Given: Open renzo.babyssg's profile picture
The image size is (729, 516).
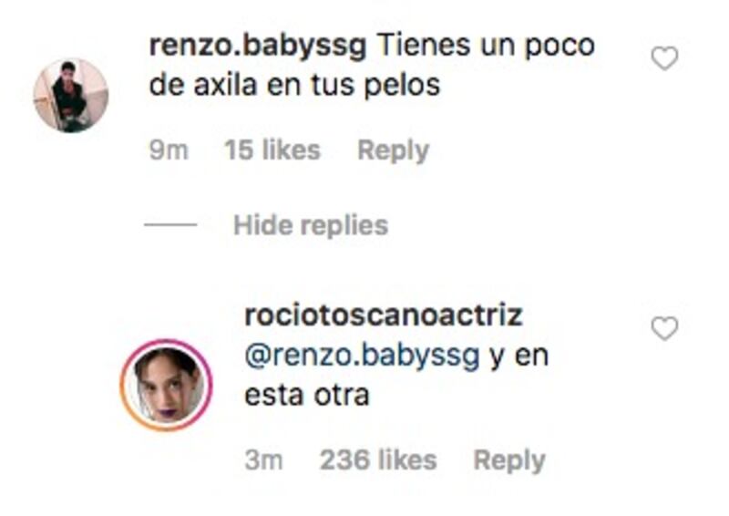Looking at the screenshot, I should [71, 96].
